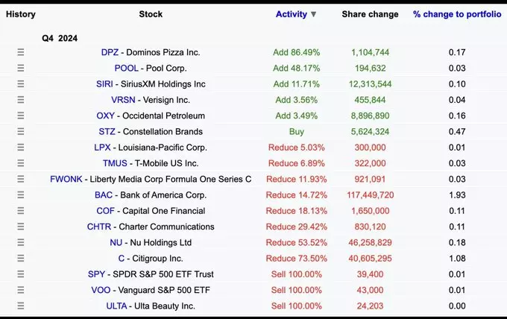Open the TMUS ticker link
This screenshot has height=319, width=507.
click(110, 163)
